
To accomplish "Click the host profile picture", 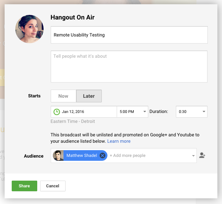I will click(29, 29).
